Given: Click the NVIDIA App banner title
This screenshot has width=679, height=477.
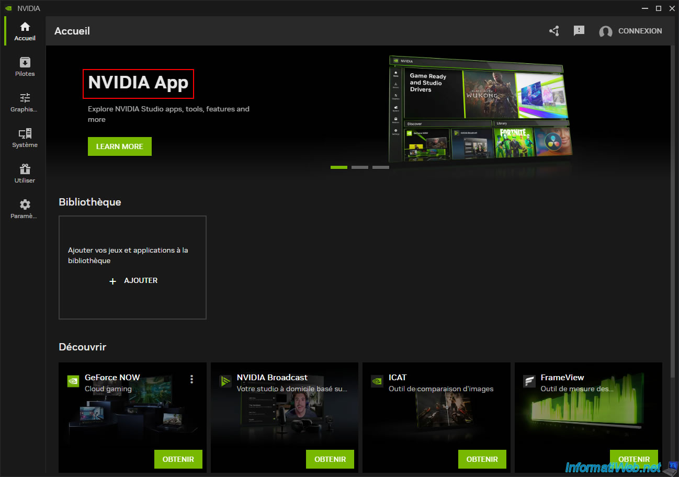Looking at the screenshot, I should pos(138,83).
